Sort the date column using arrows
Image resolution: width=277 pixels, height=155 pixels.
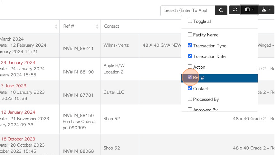(56, 26)
